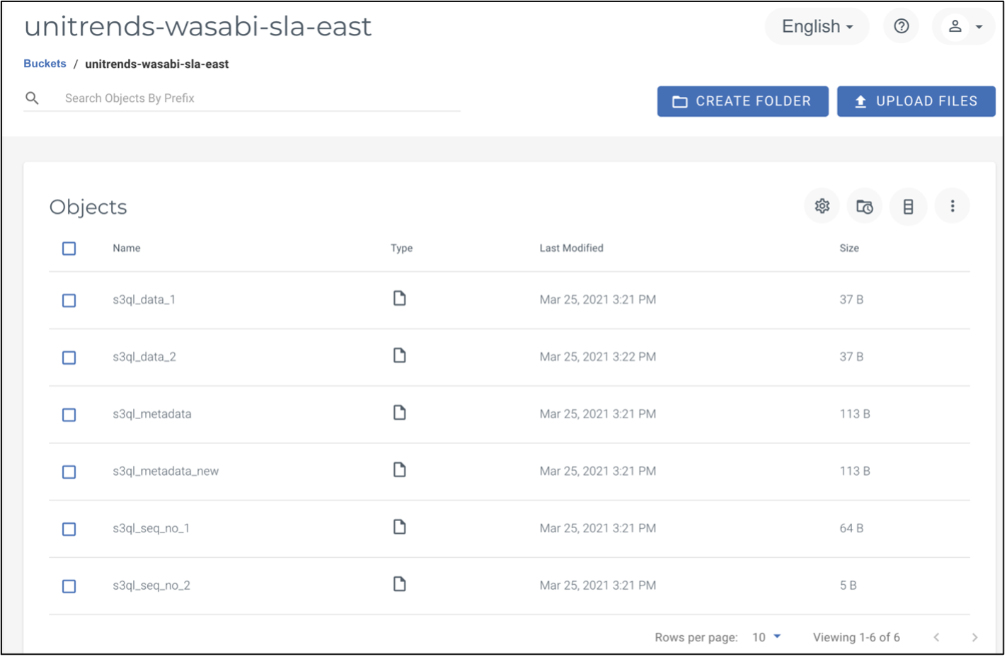Screen dimensions: 1007x657
Task: Tick the s3ql_seq_no_1 checkbox
Action: (69, 530)
